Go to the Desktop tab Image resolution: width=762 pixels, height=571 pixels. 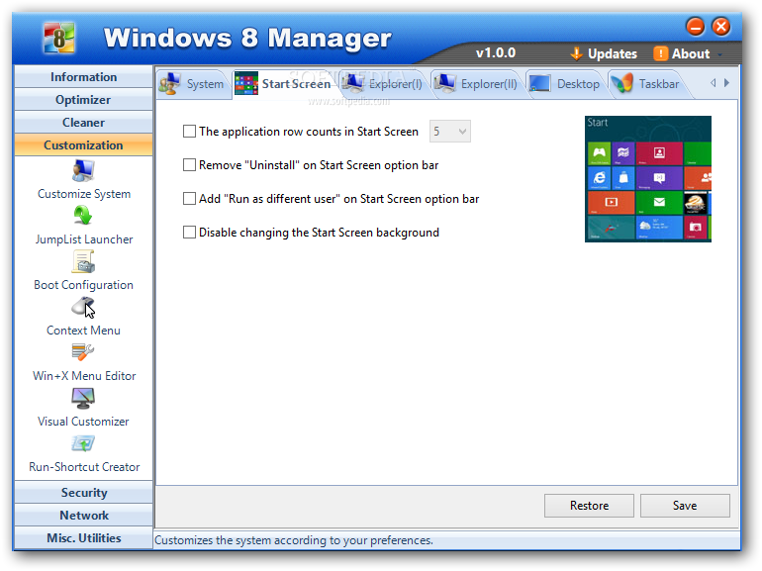(x=566, y=83)
